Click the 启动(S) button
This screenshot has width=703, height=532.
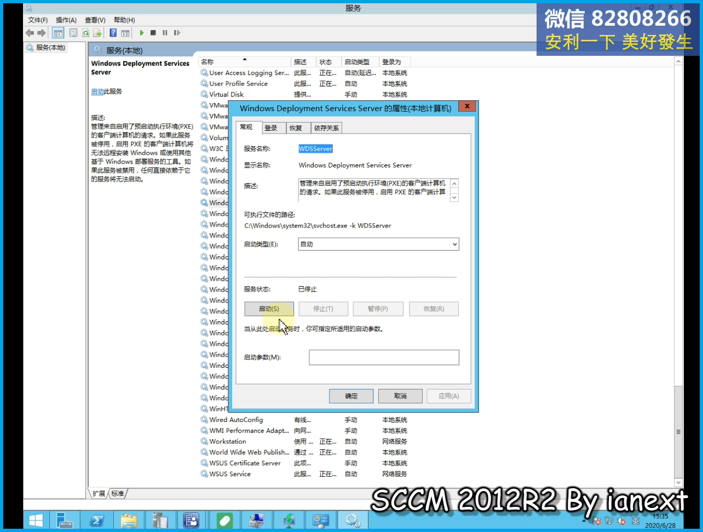[269, 309]
